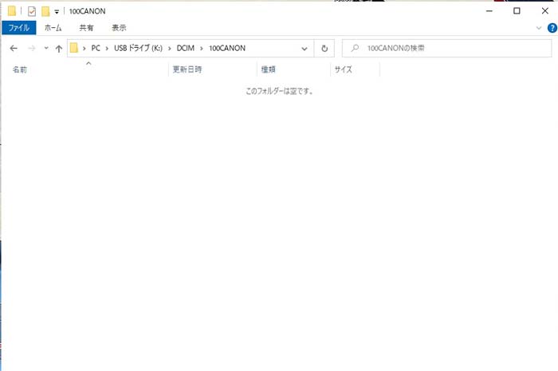Open the address bar history dropdown

(x=305, y=49)
